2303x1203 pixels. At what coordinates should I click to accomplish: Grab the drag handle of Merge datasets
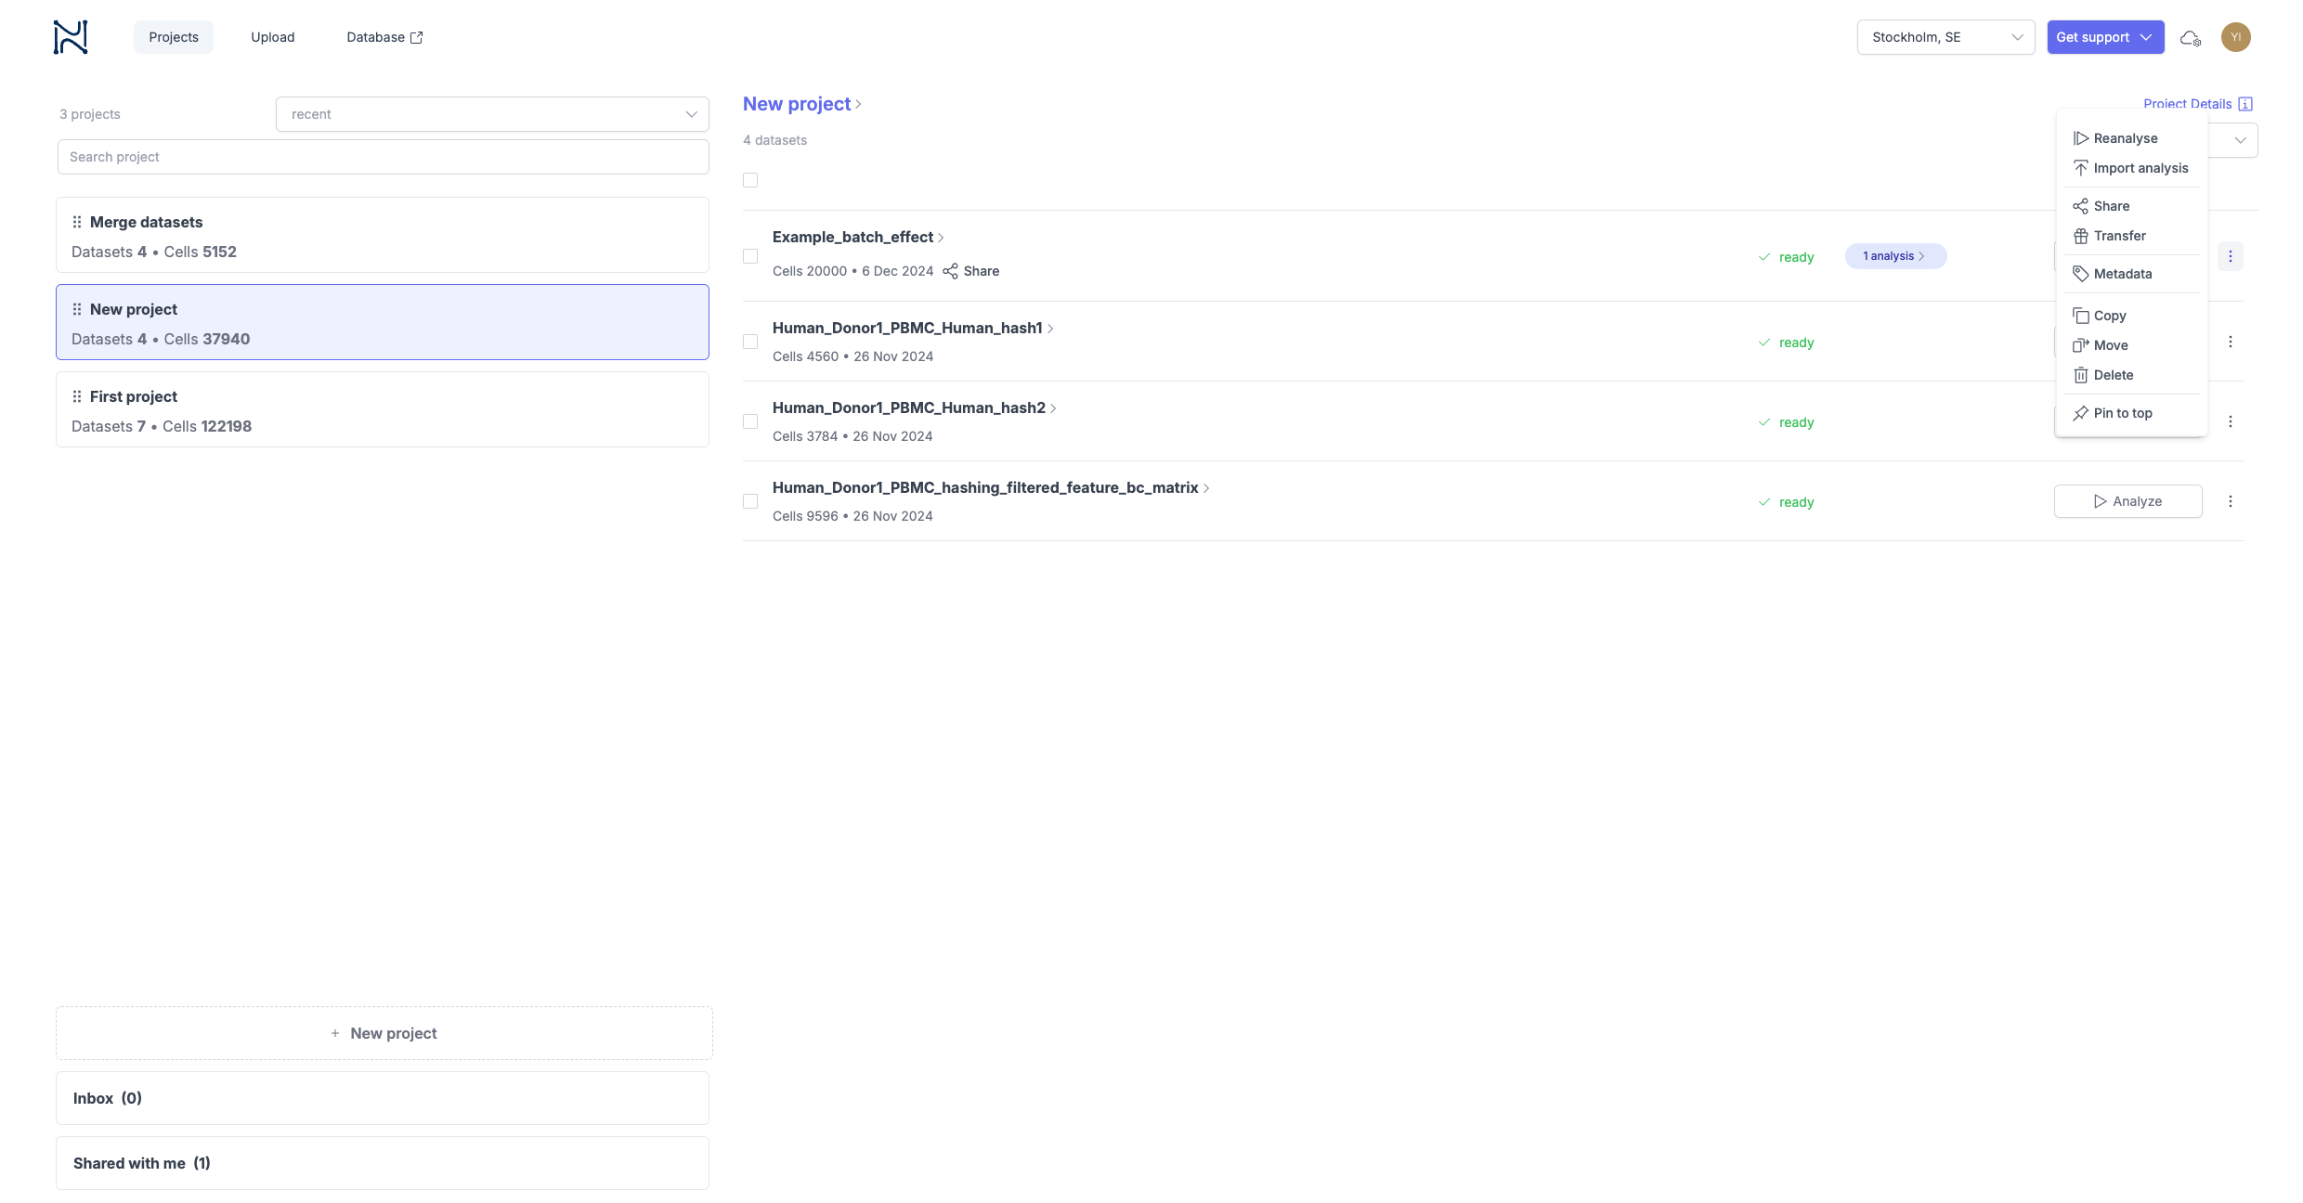pos(77,223)
